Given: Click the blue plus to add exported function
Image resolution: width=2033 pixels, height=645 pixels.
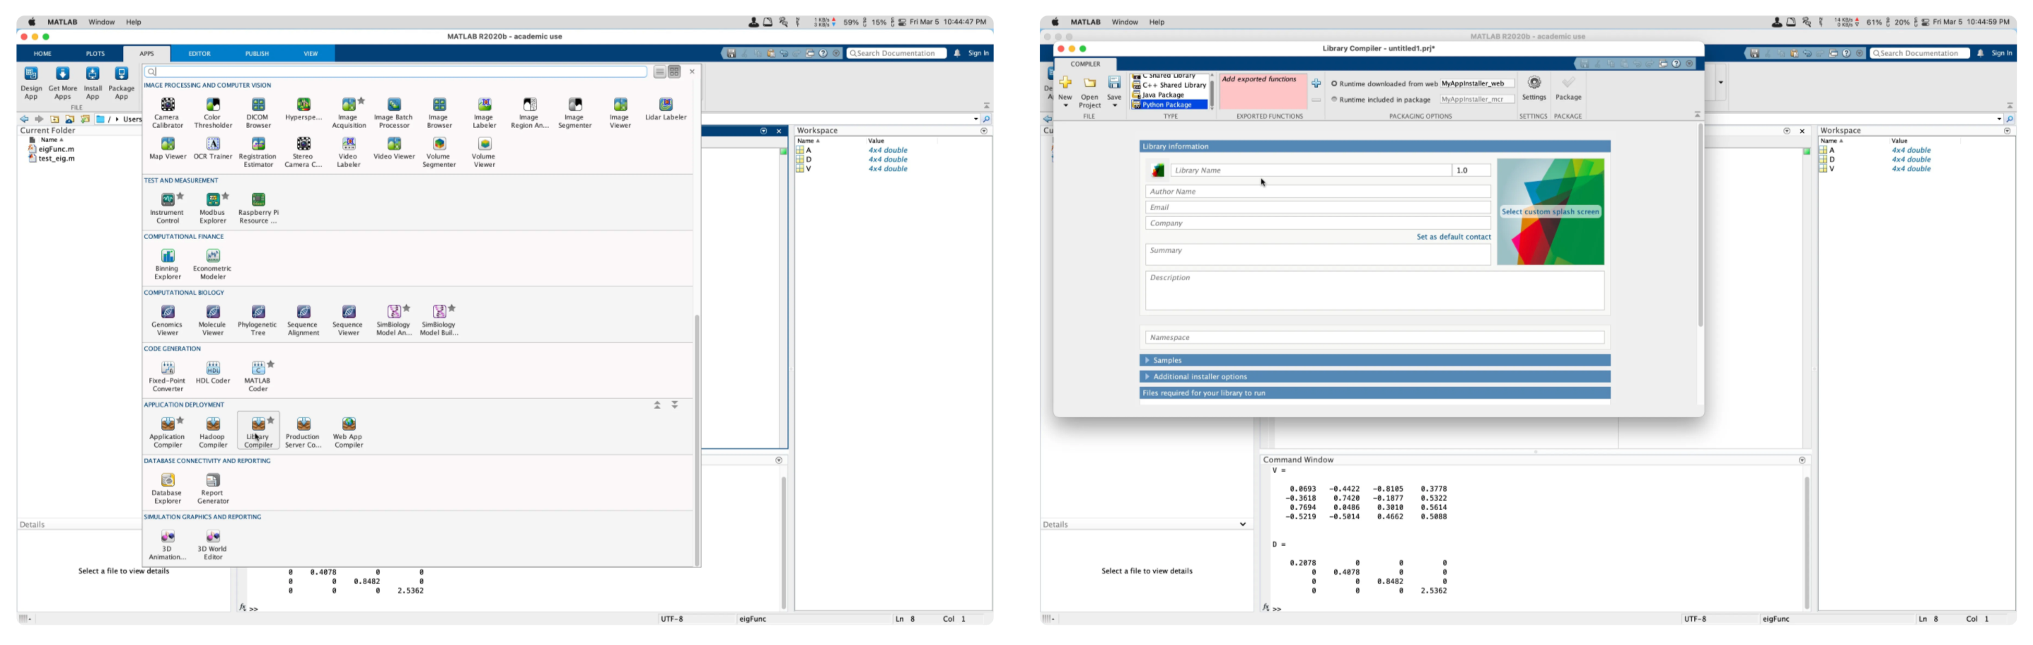Looking at the screenshot, I should coord(1316,83).
